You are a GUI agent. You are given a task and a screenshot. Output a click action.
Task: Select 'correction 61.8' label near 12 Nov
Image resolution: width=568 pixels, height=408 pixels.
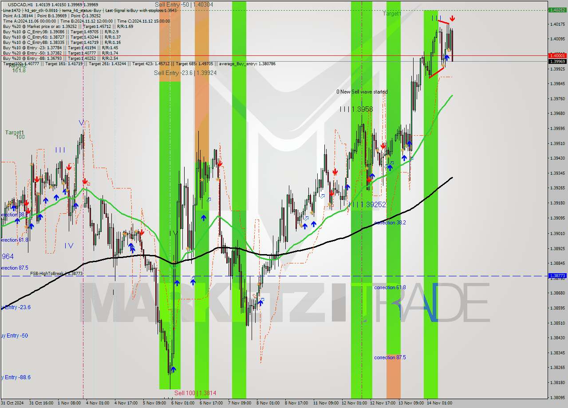[390, 287]
